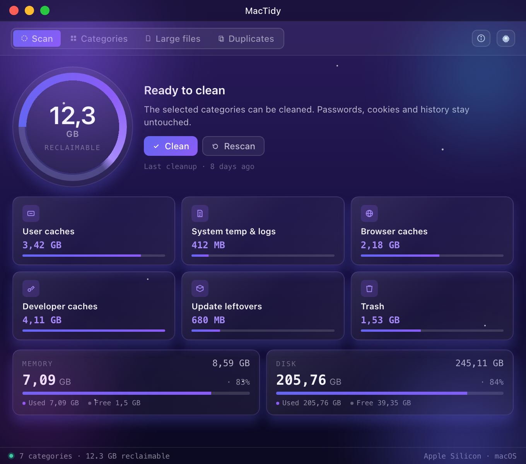Select the 'Developer caches' label
Image resolution: width=526 pixels, height=464 pixels.
[x=60, y=306]
